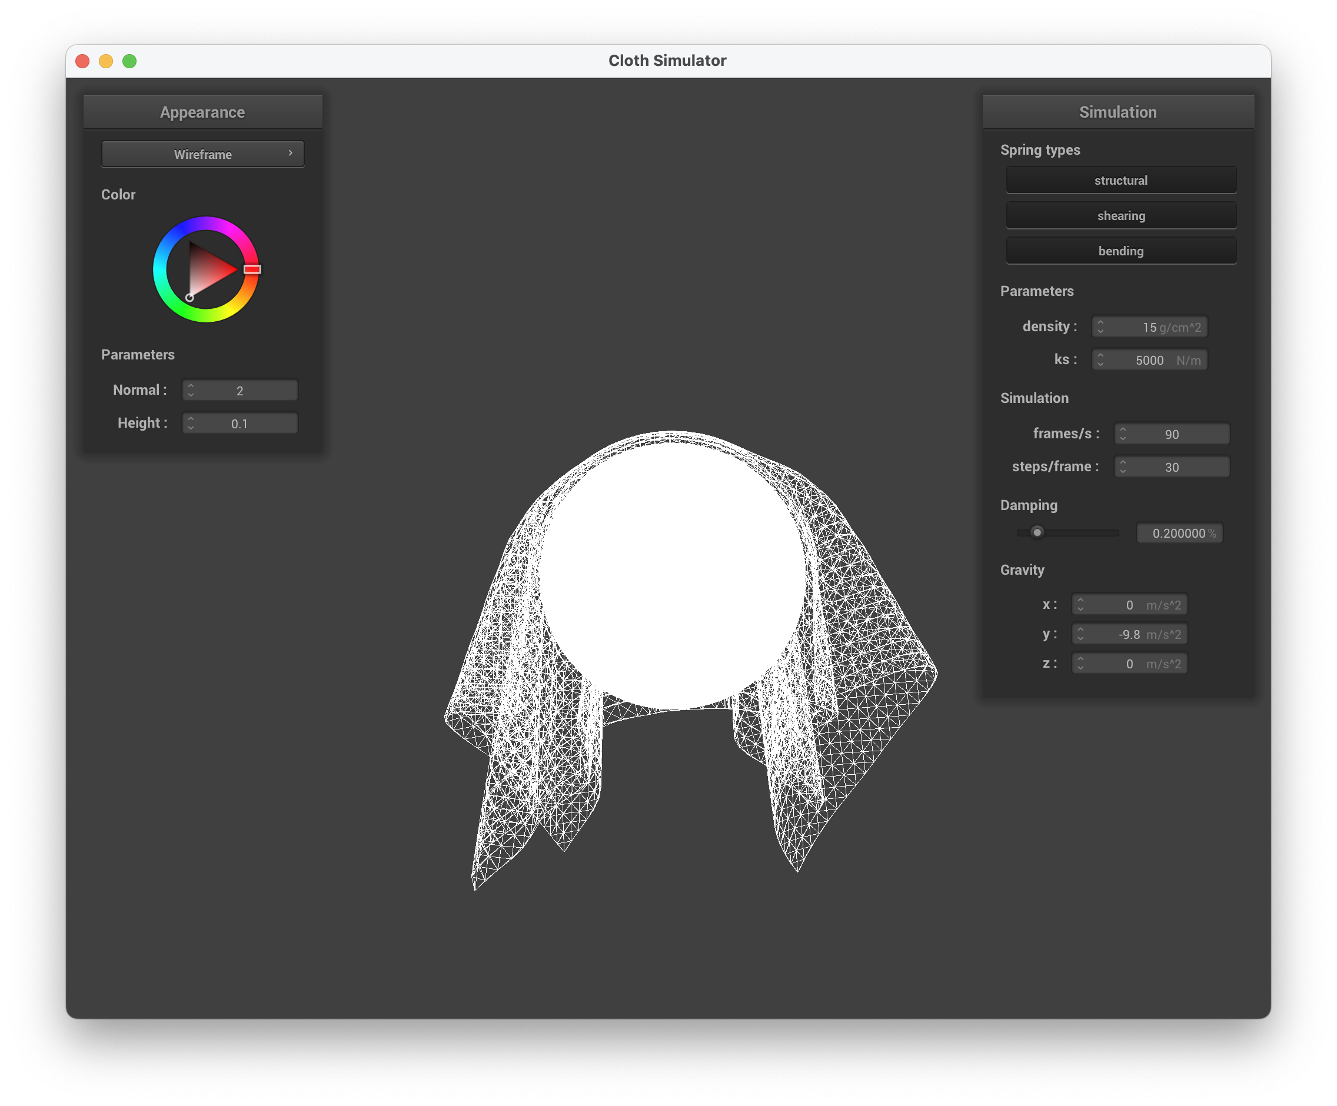The height and width of the screenshot is (1106, 1337).
Task: Click the Simulation panel header
Action: [1118, 112]
